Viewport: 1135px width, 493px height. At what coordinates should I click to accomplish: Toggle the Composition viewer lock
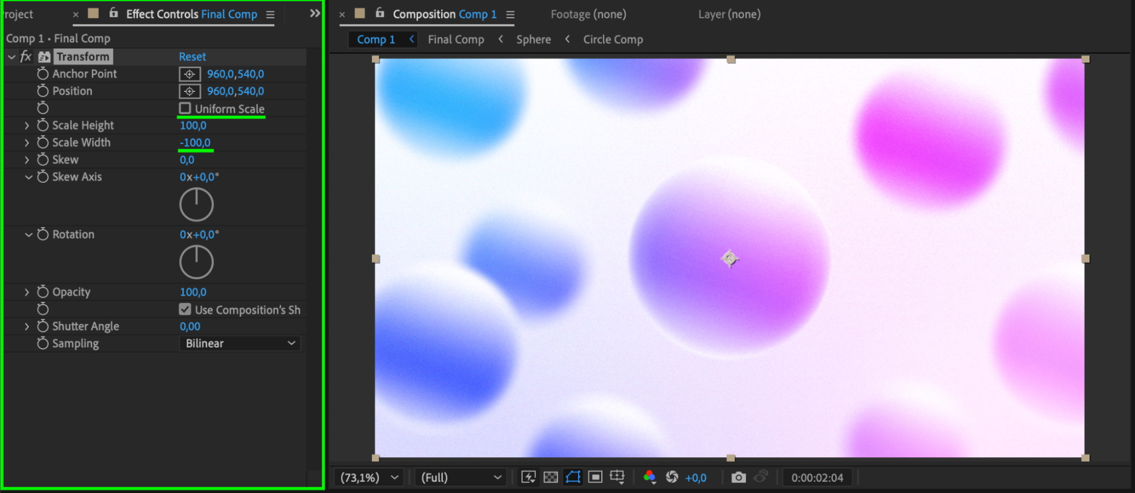click(x=380, y=12)
